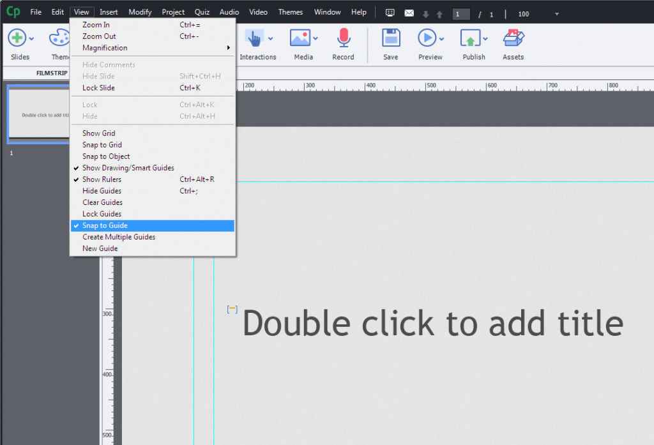The image size is (654, 445).
Task: Click the Publish icon
Action: coord(471,38)
